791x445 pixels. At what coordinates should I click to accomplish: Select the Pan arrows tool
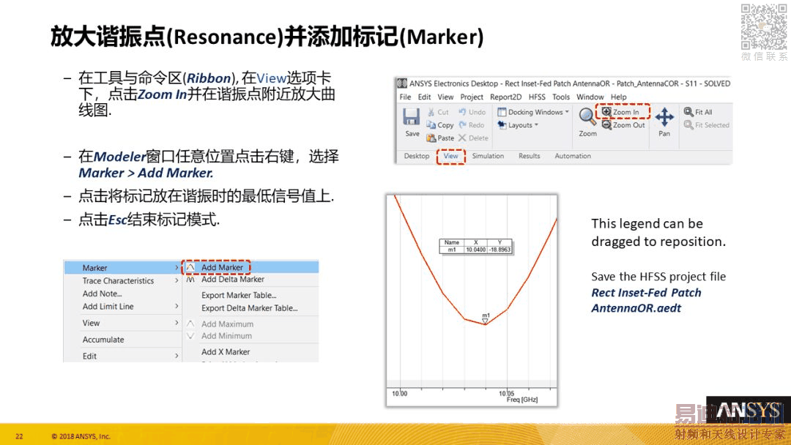click(664, 117)
